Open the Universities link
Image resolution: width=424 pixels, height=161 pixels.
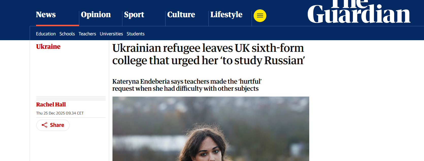111,34
